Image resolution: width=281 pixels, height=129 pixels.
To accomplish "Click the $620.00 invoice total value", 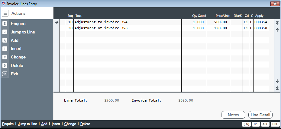I will [x=186, y=100].
